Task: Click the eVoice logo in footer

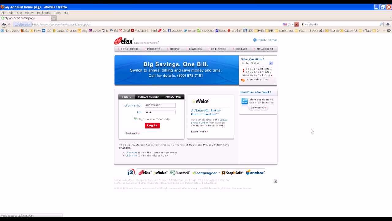Action: pos(160,173)
